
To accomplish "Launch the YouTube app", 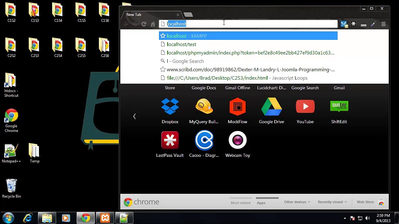I will pos(305,107).
